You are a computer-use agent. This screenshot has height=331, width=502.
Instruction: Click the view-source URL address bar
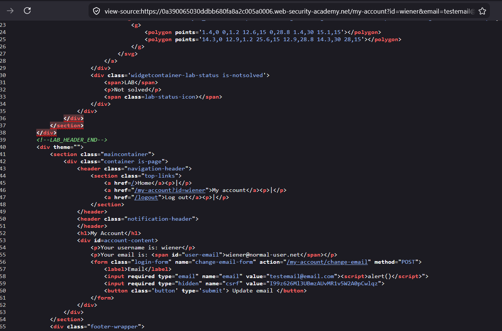[x=289, y=11]
